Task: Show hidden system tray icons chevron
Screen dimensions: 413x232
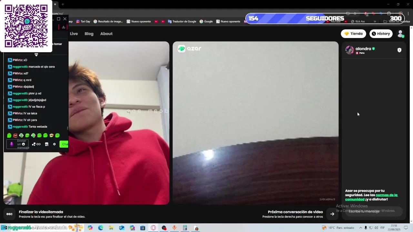Action: pos(360,228)
